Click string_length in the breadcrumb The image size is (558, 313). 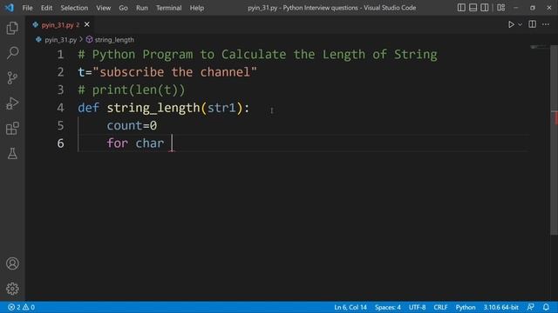coord(114,40)
